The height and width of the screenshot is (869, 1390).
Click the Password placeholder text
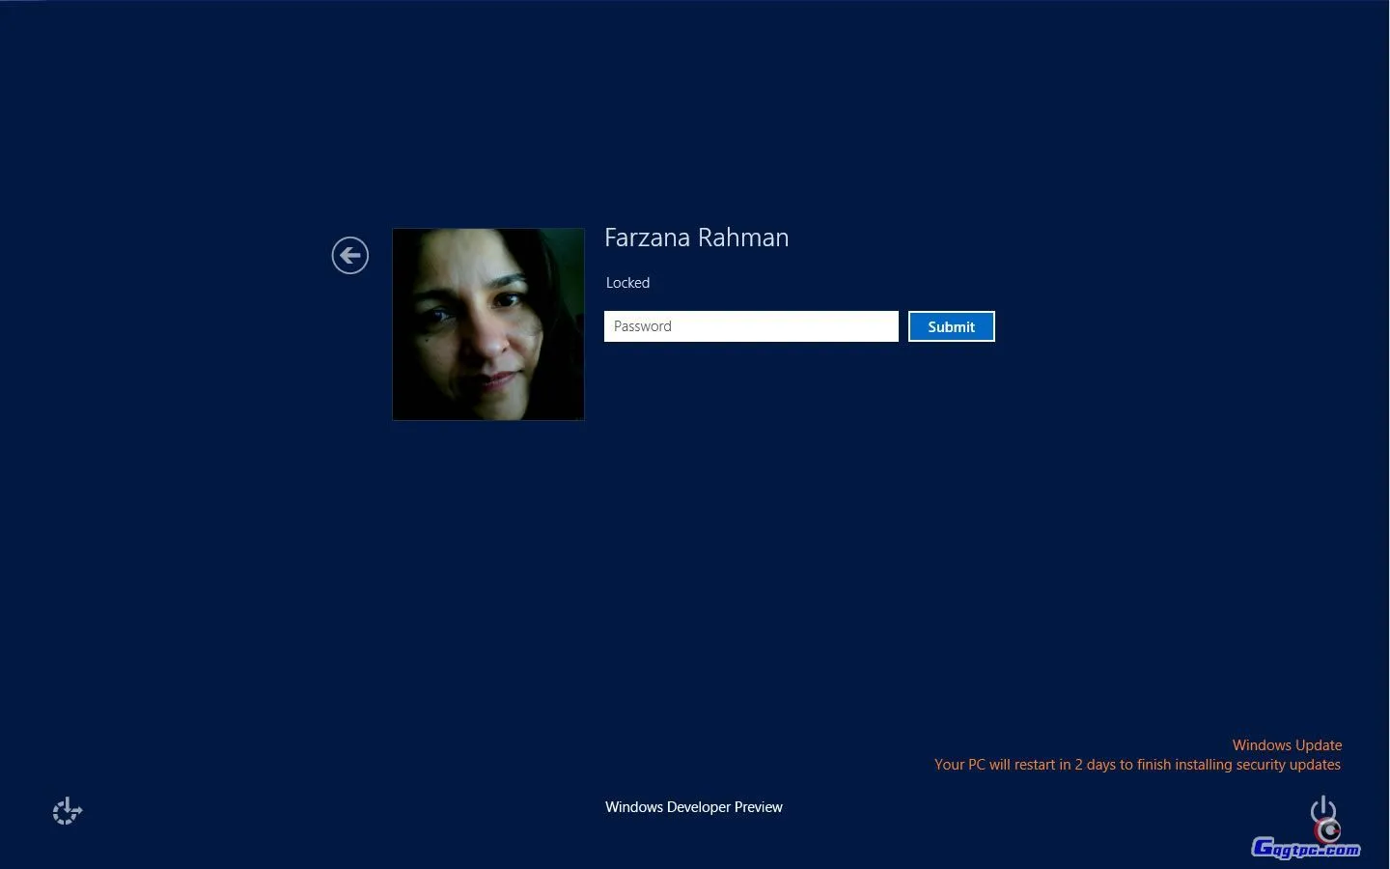click(643, 326)
